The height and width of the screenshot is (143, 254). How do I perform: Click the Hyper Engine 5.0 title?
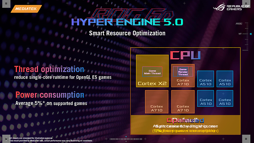point(127,22)
